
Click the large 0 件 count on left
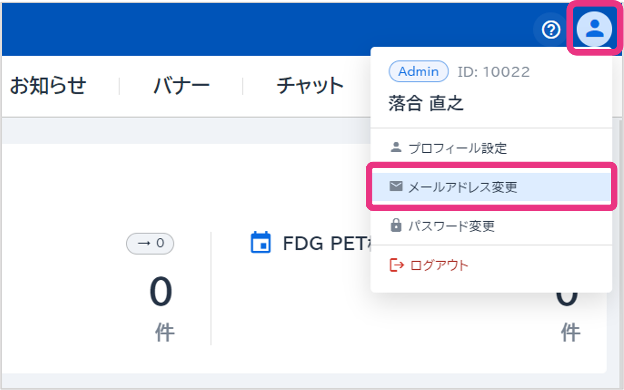click(x=161, y=292)
